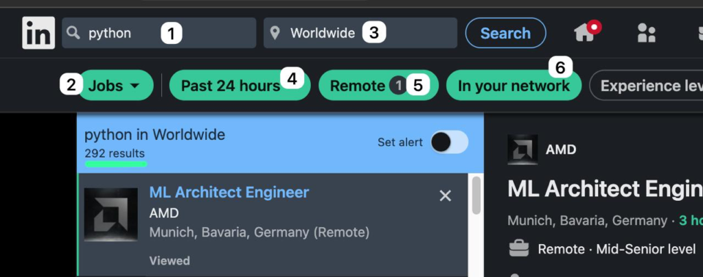Open the Remote filter dropdown

pos(358,86)
